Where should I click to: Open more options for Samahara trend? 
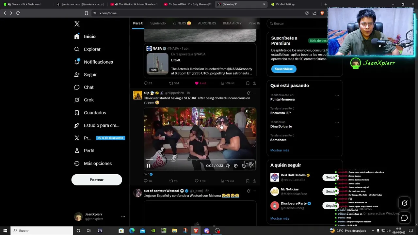337,136
